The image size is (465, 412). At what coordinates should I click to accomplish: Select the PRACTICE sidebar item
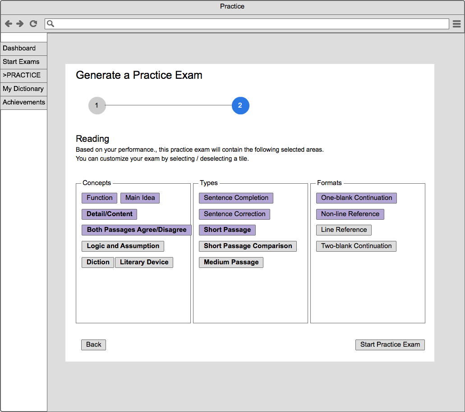(x=24, y=76)
